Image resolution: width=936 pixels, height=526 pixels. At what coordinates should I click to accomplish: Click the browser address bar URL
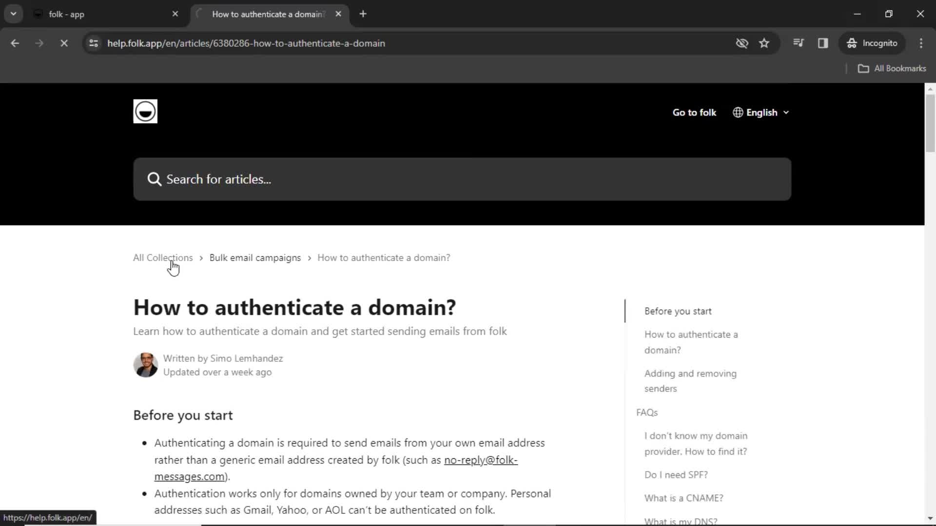click(246, 43)
